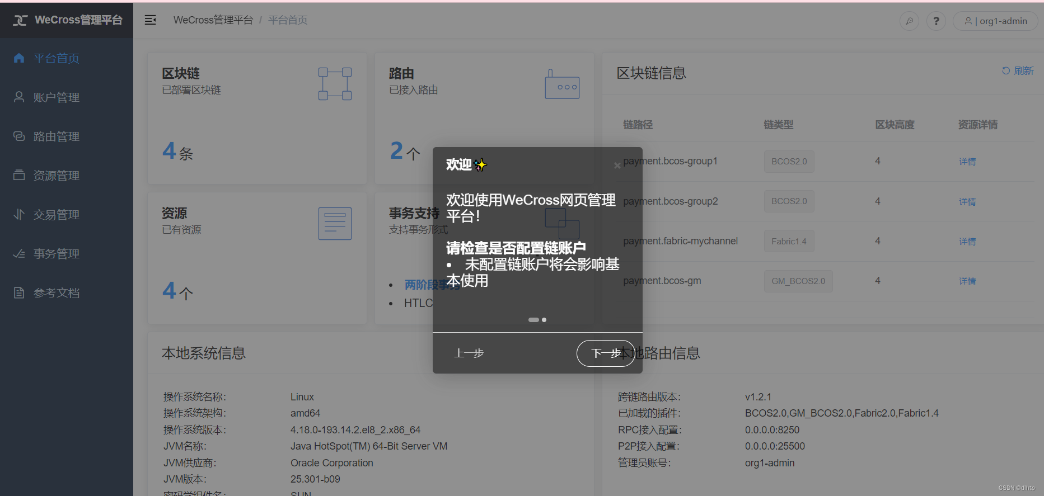
Task: Close the 欢迎 guide dialog with X
Action: point(617,166)
